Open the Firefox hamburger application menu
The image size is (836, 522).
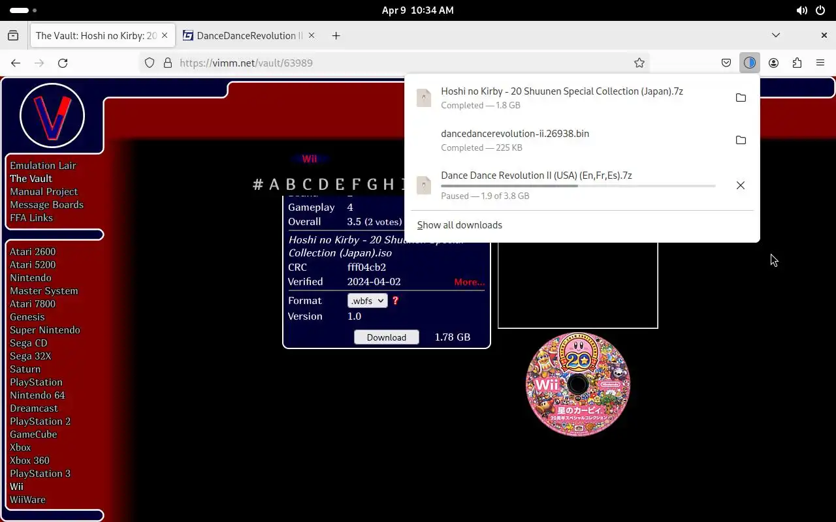tap(820, 63)
